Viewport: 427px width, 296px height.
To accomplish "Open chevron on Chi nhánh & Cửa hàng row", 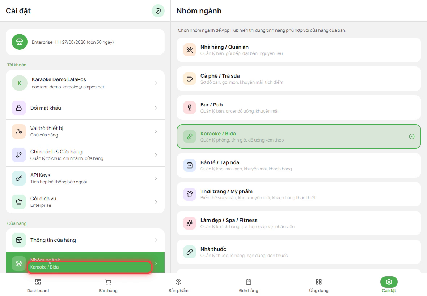I will (x=156, y=155).
